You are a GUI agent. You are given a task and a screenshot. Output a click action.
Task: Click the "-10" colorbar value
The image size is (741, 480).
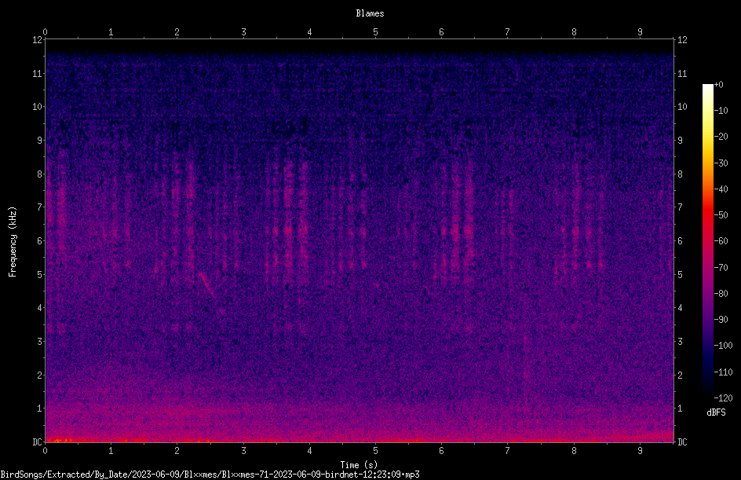pos(721,111)
